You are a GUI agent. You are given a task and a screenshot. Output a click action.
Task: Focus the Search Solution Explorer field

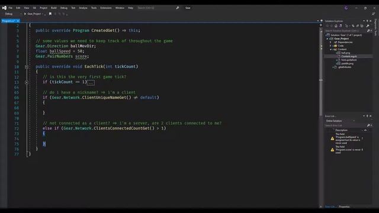click(x=345, y=31)
